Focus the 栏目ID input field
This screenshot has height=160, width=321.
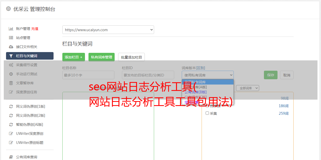point(148,75)
